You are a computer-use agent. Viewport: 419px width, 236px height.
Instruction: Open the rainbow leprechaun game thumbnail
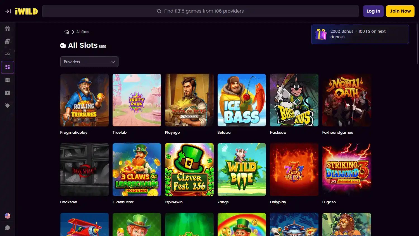pos(242,225)
